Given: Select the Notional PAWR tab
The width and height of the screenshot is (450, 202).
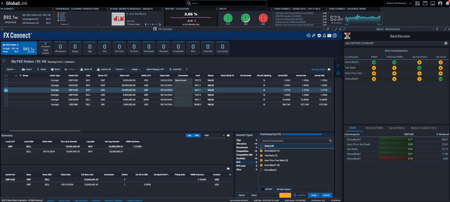Looking at the screenshot, I should point(374,128).
